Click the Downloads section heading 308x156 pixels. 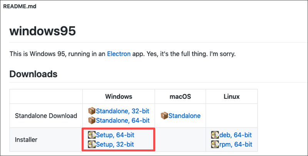click(33, 74)
